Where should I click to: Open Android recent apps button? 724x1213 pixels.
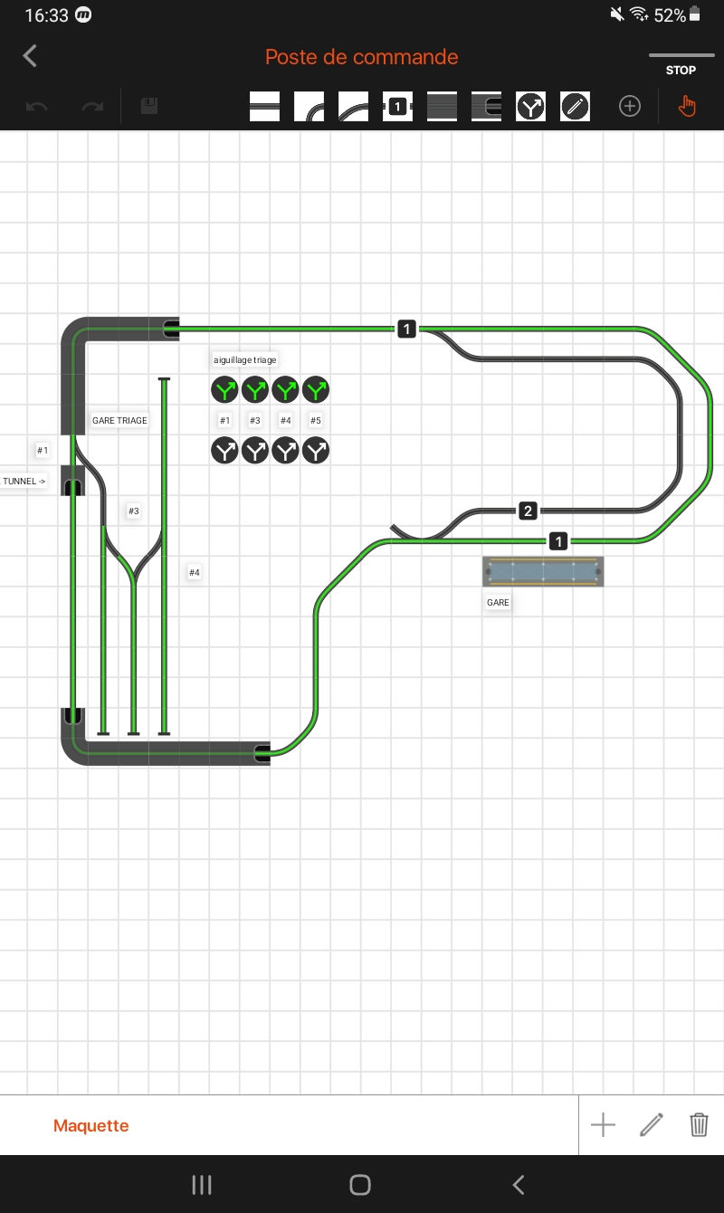tap(202, 1185)
